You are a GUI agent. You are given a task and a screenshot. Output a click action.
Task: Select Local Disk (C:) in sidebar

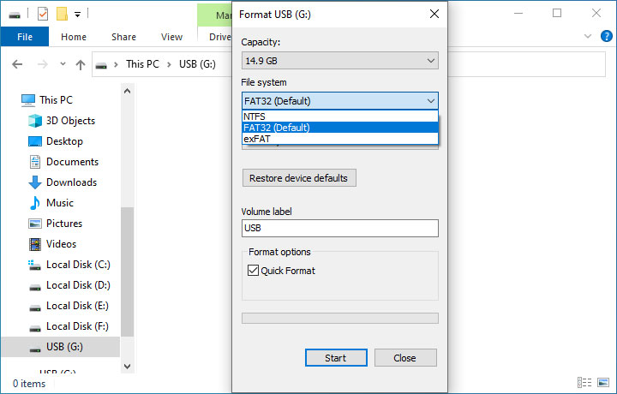click(77, 265)
